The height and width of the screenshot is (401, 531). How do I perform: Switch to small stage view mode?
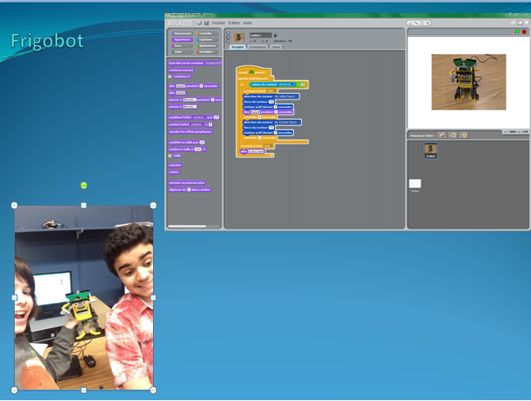tap(513, 23)
